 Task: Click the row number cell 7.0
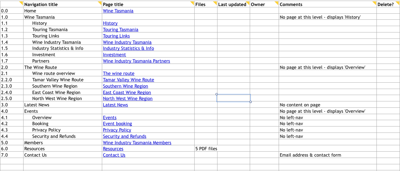pyautogui.click(x=12, y=155)
